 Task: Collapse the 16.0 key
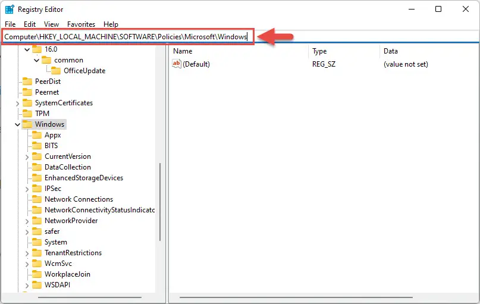tap(27, 49)
